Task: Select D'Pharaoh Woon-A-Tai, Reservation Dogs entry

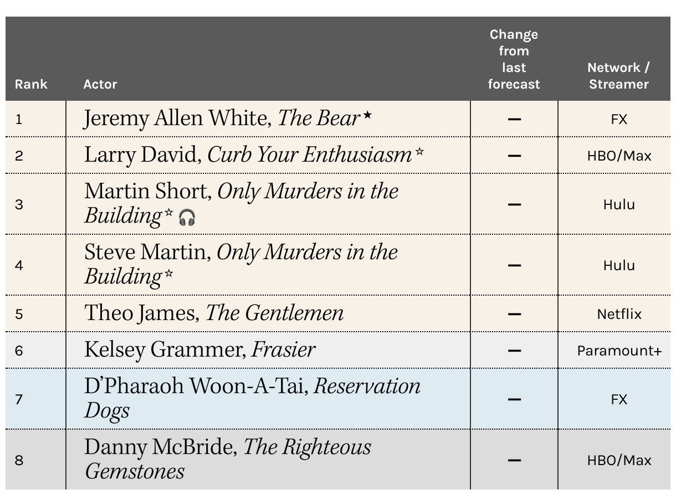Action: coord(252,398)
